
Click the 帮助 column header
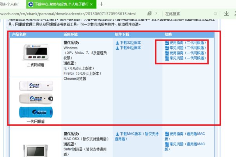[168, 34]
